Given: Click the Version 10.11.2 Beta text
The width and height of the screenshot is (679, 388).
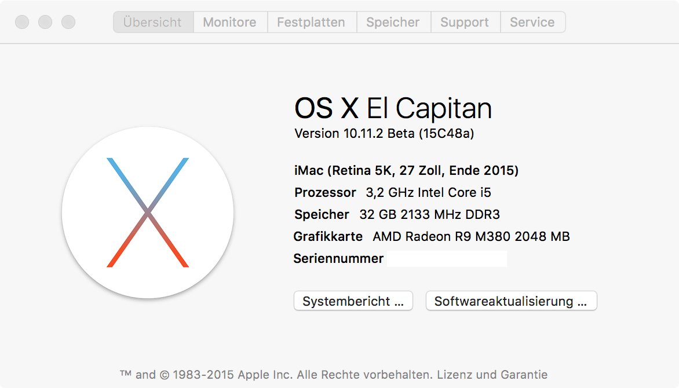Looking at the screenshot, I should pos(384,133).
